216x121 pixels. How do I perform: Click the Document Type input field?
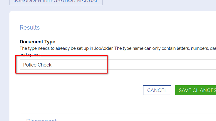pyautogui.click(x=118, y=65)
